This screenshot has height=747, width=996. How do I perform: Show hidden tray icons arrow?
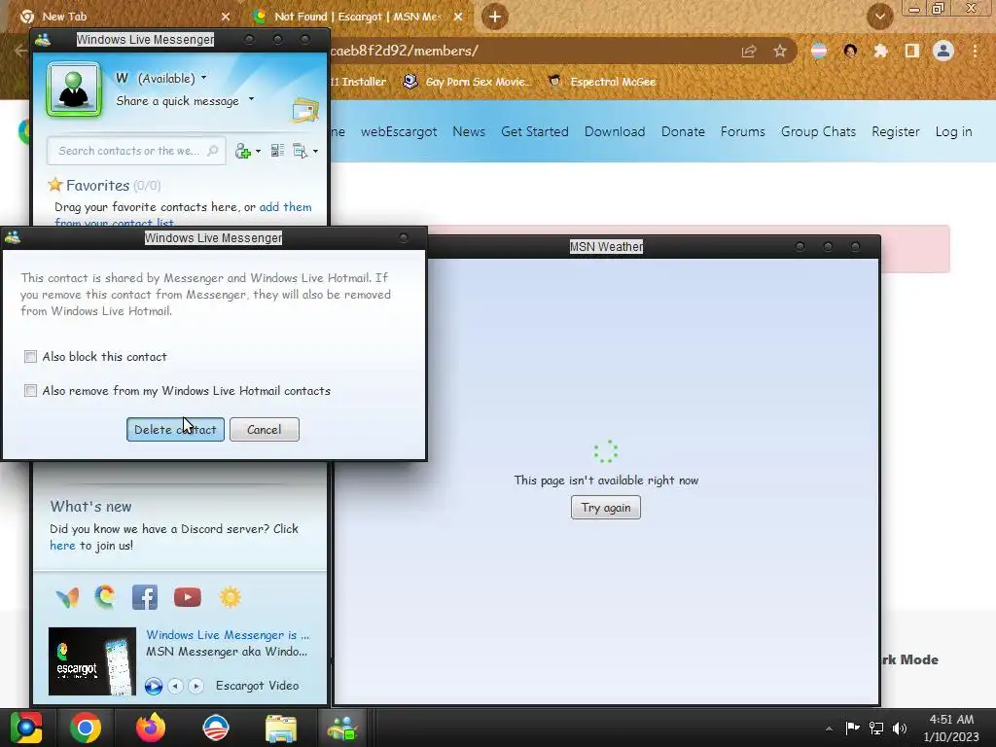click(x=829, y=729)
